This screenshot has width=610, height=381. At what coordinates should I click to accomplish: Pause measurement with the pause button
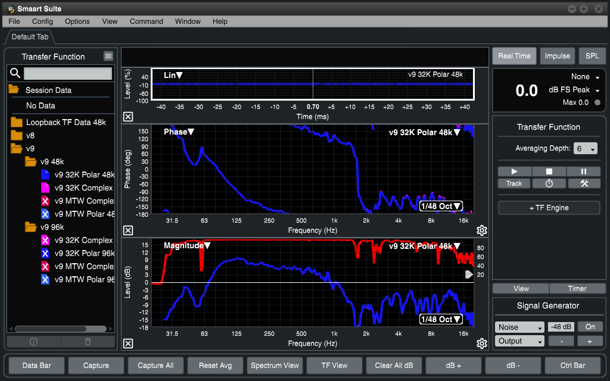[x=584, y=171]
